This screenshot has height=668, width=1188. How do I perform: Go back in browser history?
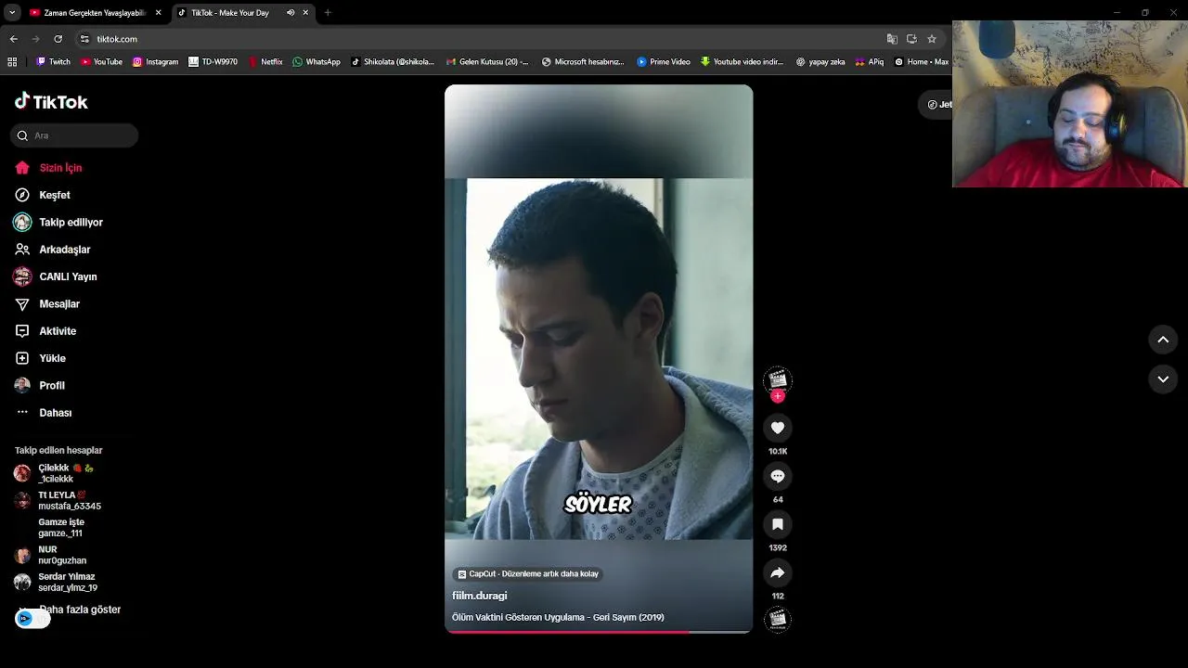tap(13, 39)
